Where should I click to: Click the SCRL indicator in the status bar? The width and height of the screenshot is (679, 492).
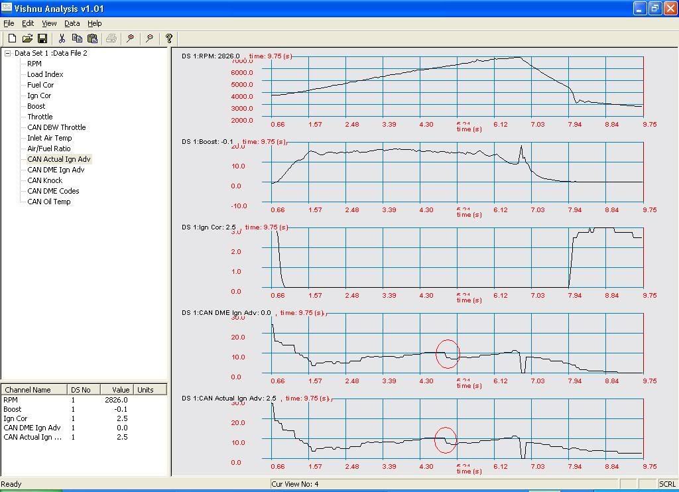tap(667, 484)
